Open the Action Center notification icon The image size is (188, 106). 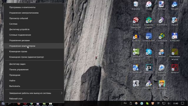click(182, 103)
